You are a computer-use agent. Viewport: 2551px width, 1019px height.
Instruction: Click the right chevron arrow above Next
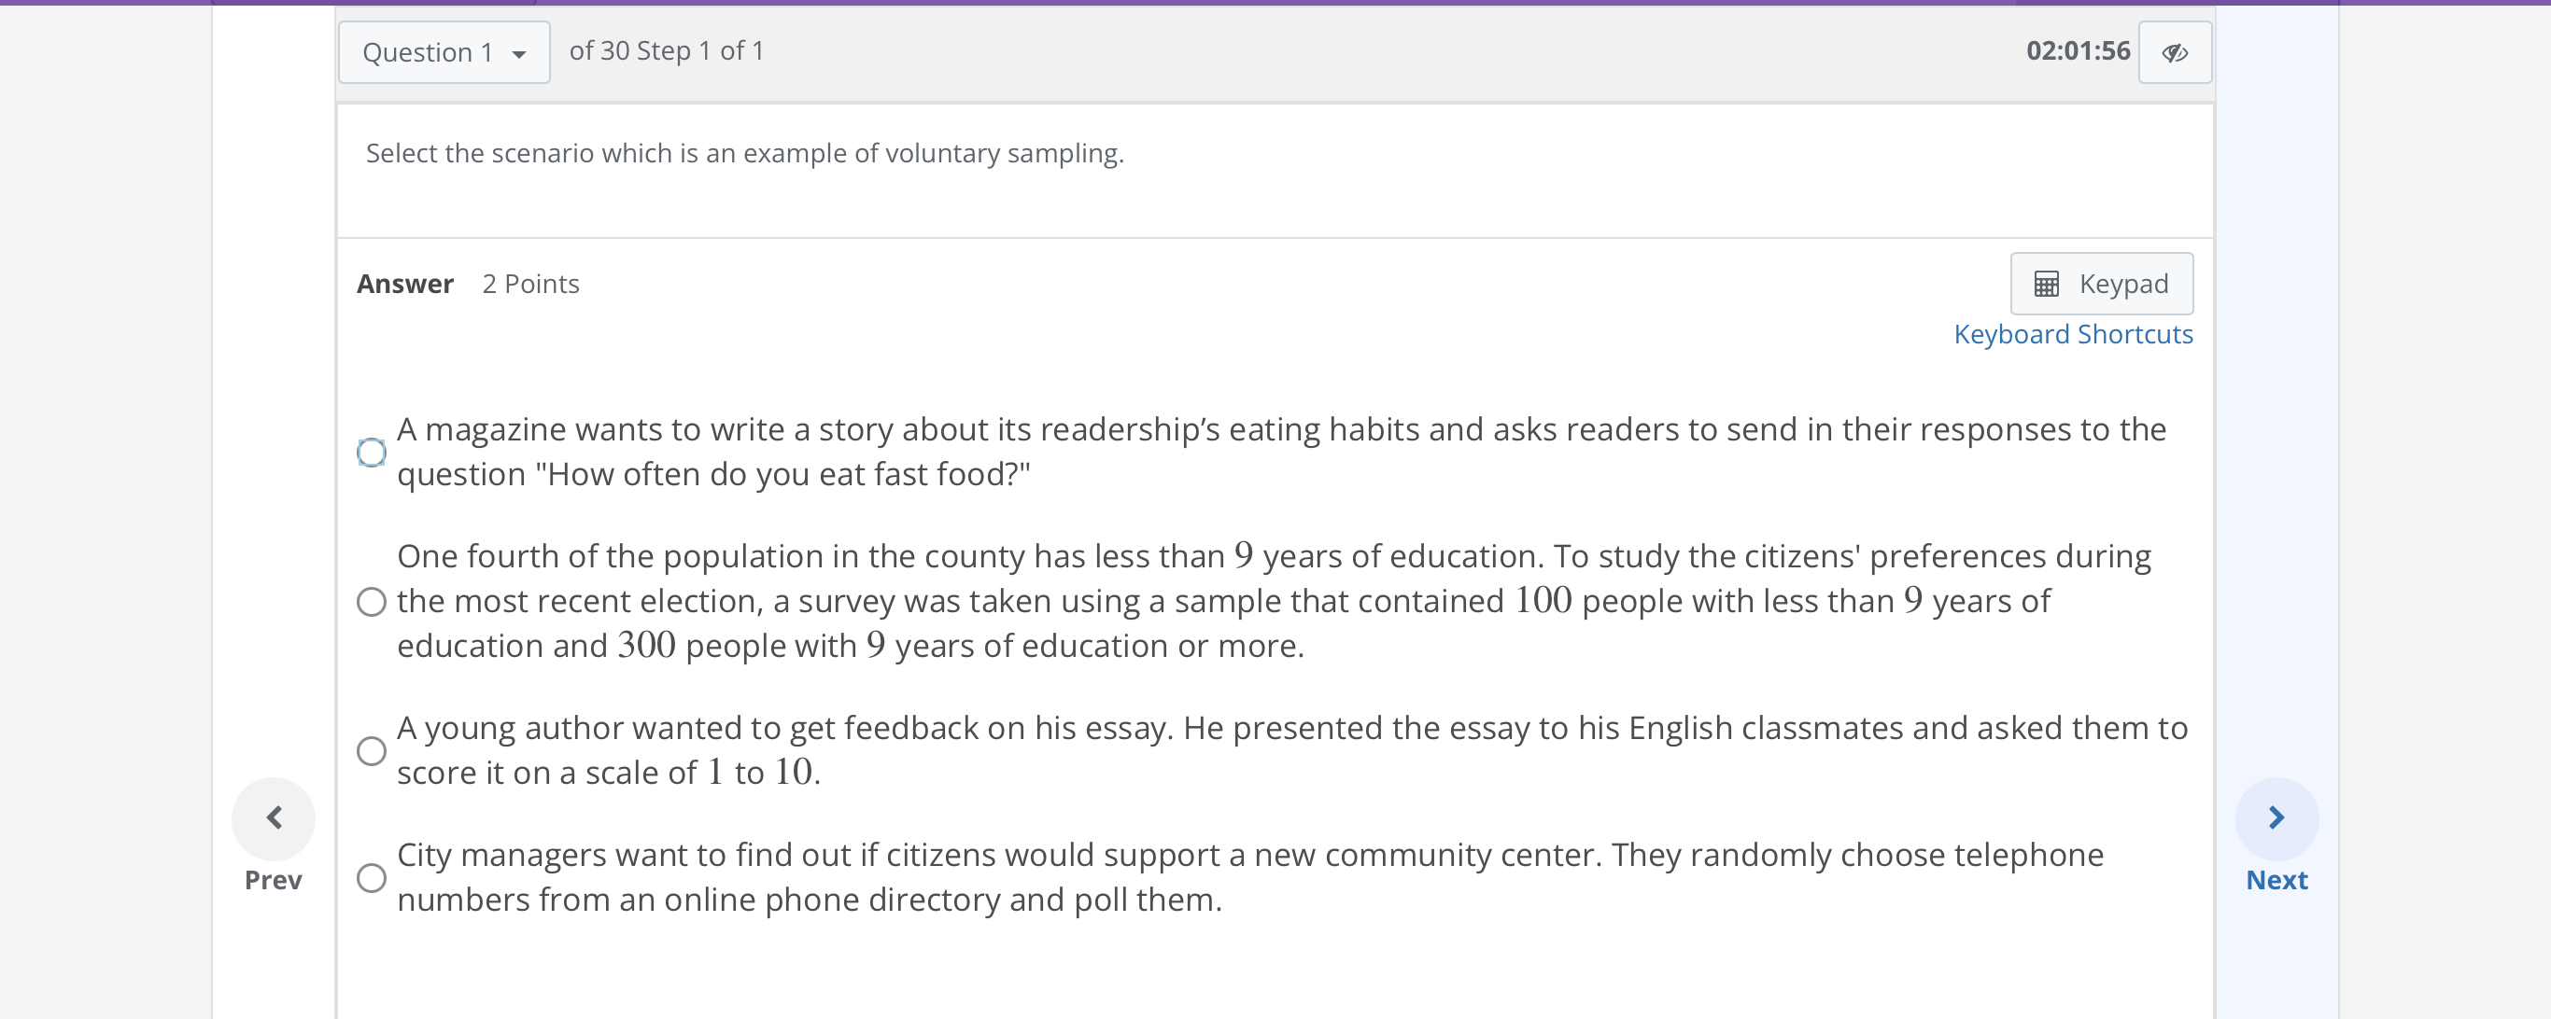[2276, 817]
